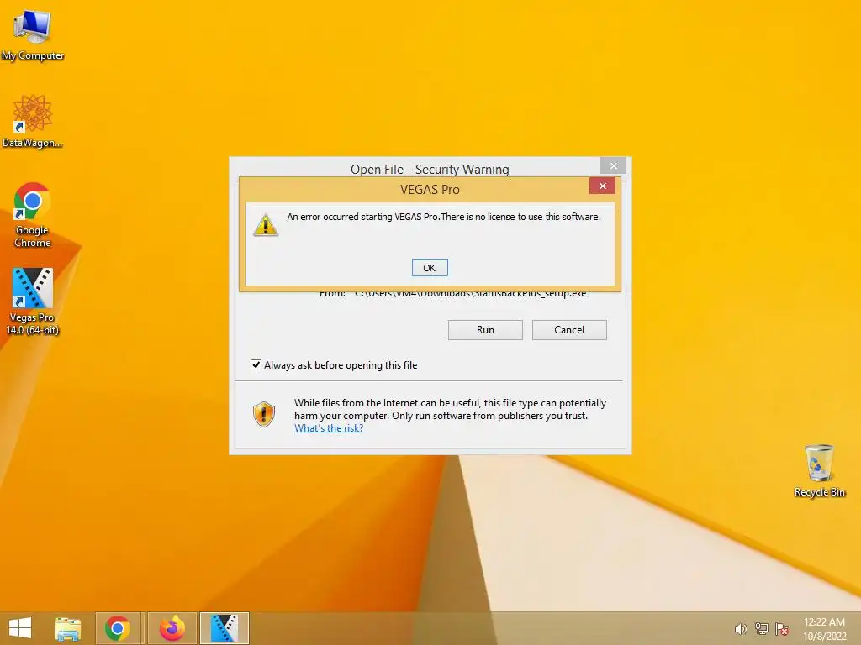
Task: Select the Vegas Pro 14.0 desktop shortcut
Action: [33, 302]
